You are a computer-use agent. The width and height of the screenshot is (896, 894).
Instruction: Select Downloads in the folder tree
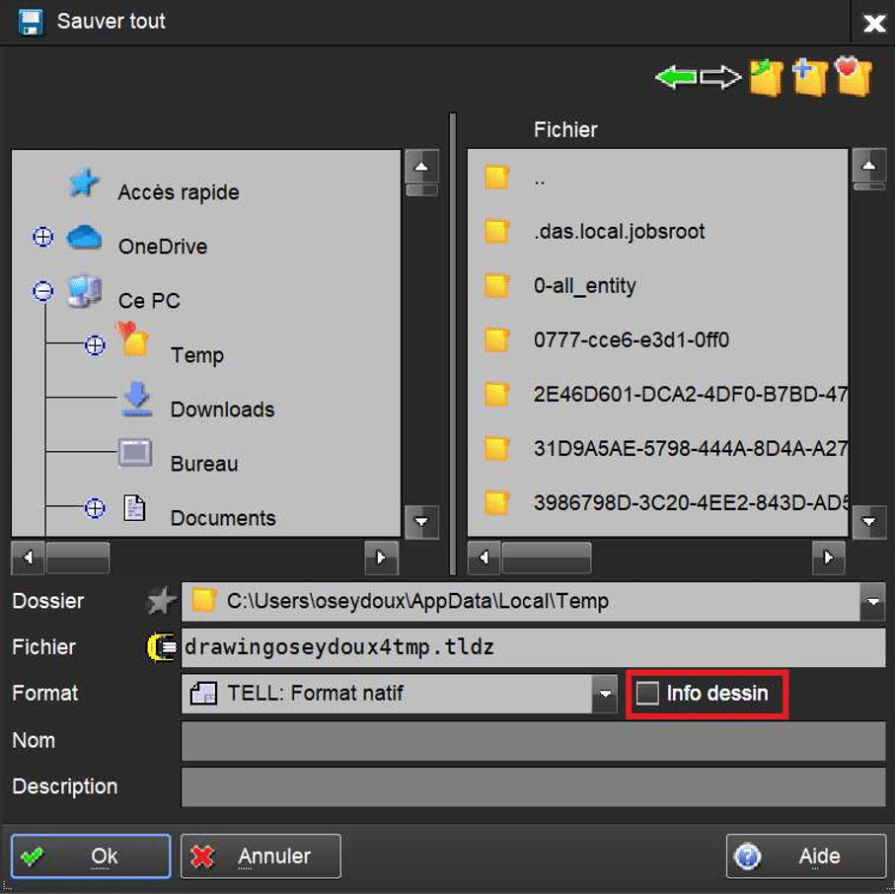222,410
